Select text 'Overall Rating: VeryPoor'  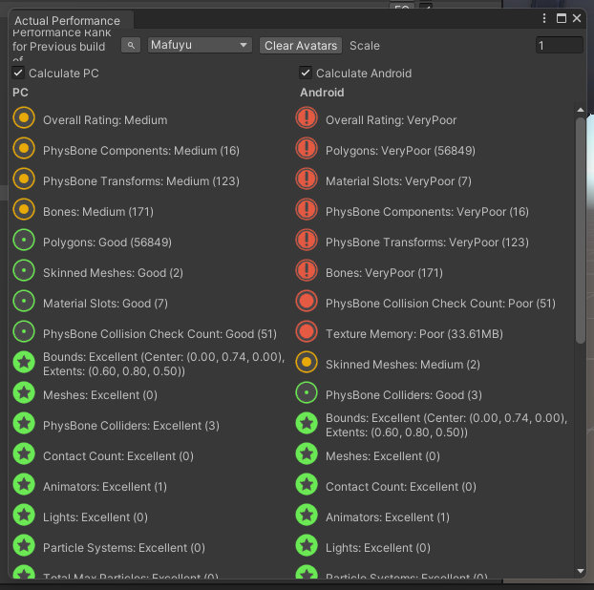(391, 120)
